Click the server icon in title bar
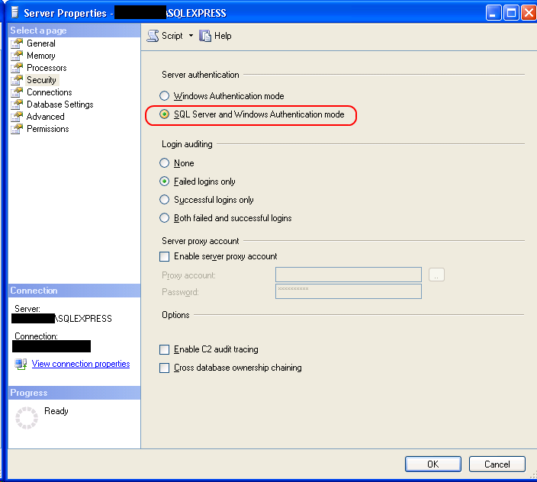This screenshot has width=537, height=482. 14,13
